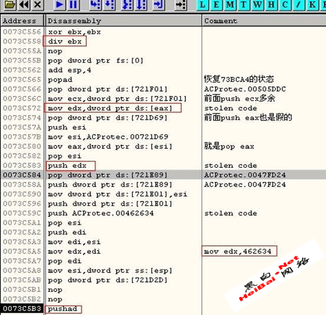Click the open file folder icon

click(9, 4)
